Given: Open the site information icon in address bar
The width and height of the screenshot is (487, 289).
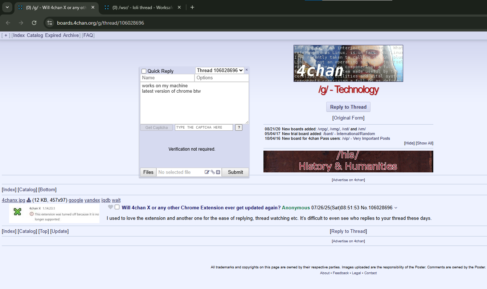Looking at the screenshot, I should pyautogui.click(x=50, y=23).
